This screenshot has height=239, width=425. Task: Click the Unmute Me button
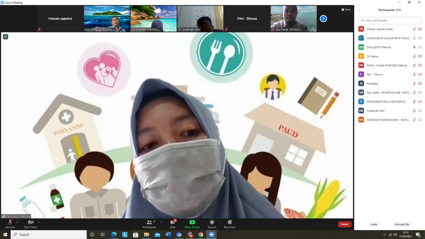click(401, 224)
